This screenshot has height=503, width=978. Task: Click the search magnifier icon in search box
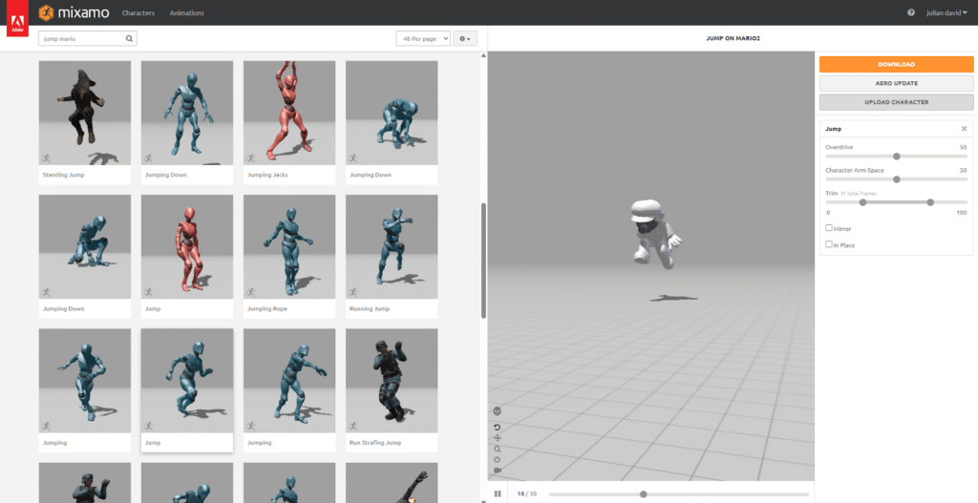pos(130,39)
